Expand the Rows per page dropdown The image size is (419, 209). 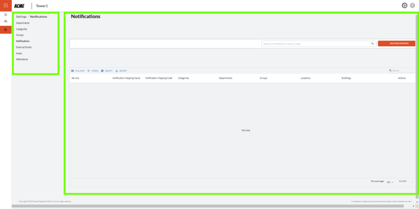390,182
